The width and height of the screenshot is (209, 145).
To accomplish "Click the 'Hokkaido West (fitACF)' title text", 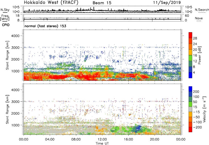I will (x=51, y=3).
